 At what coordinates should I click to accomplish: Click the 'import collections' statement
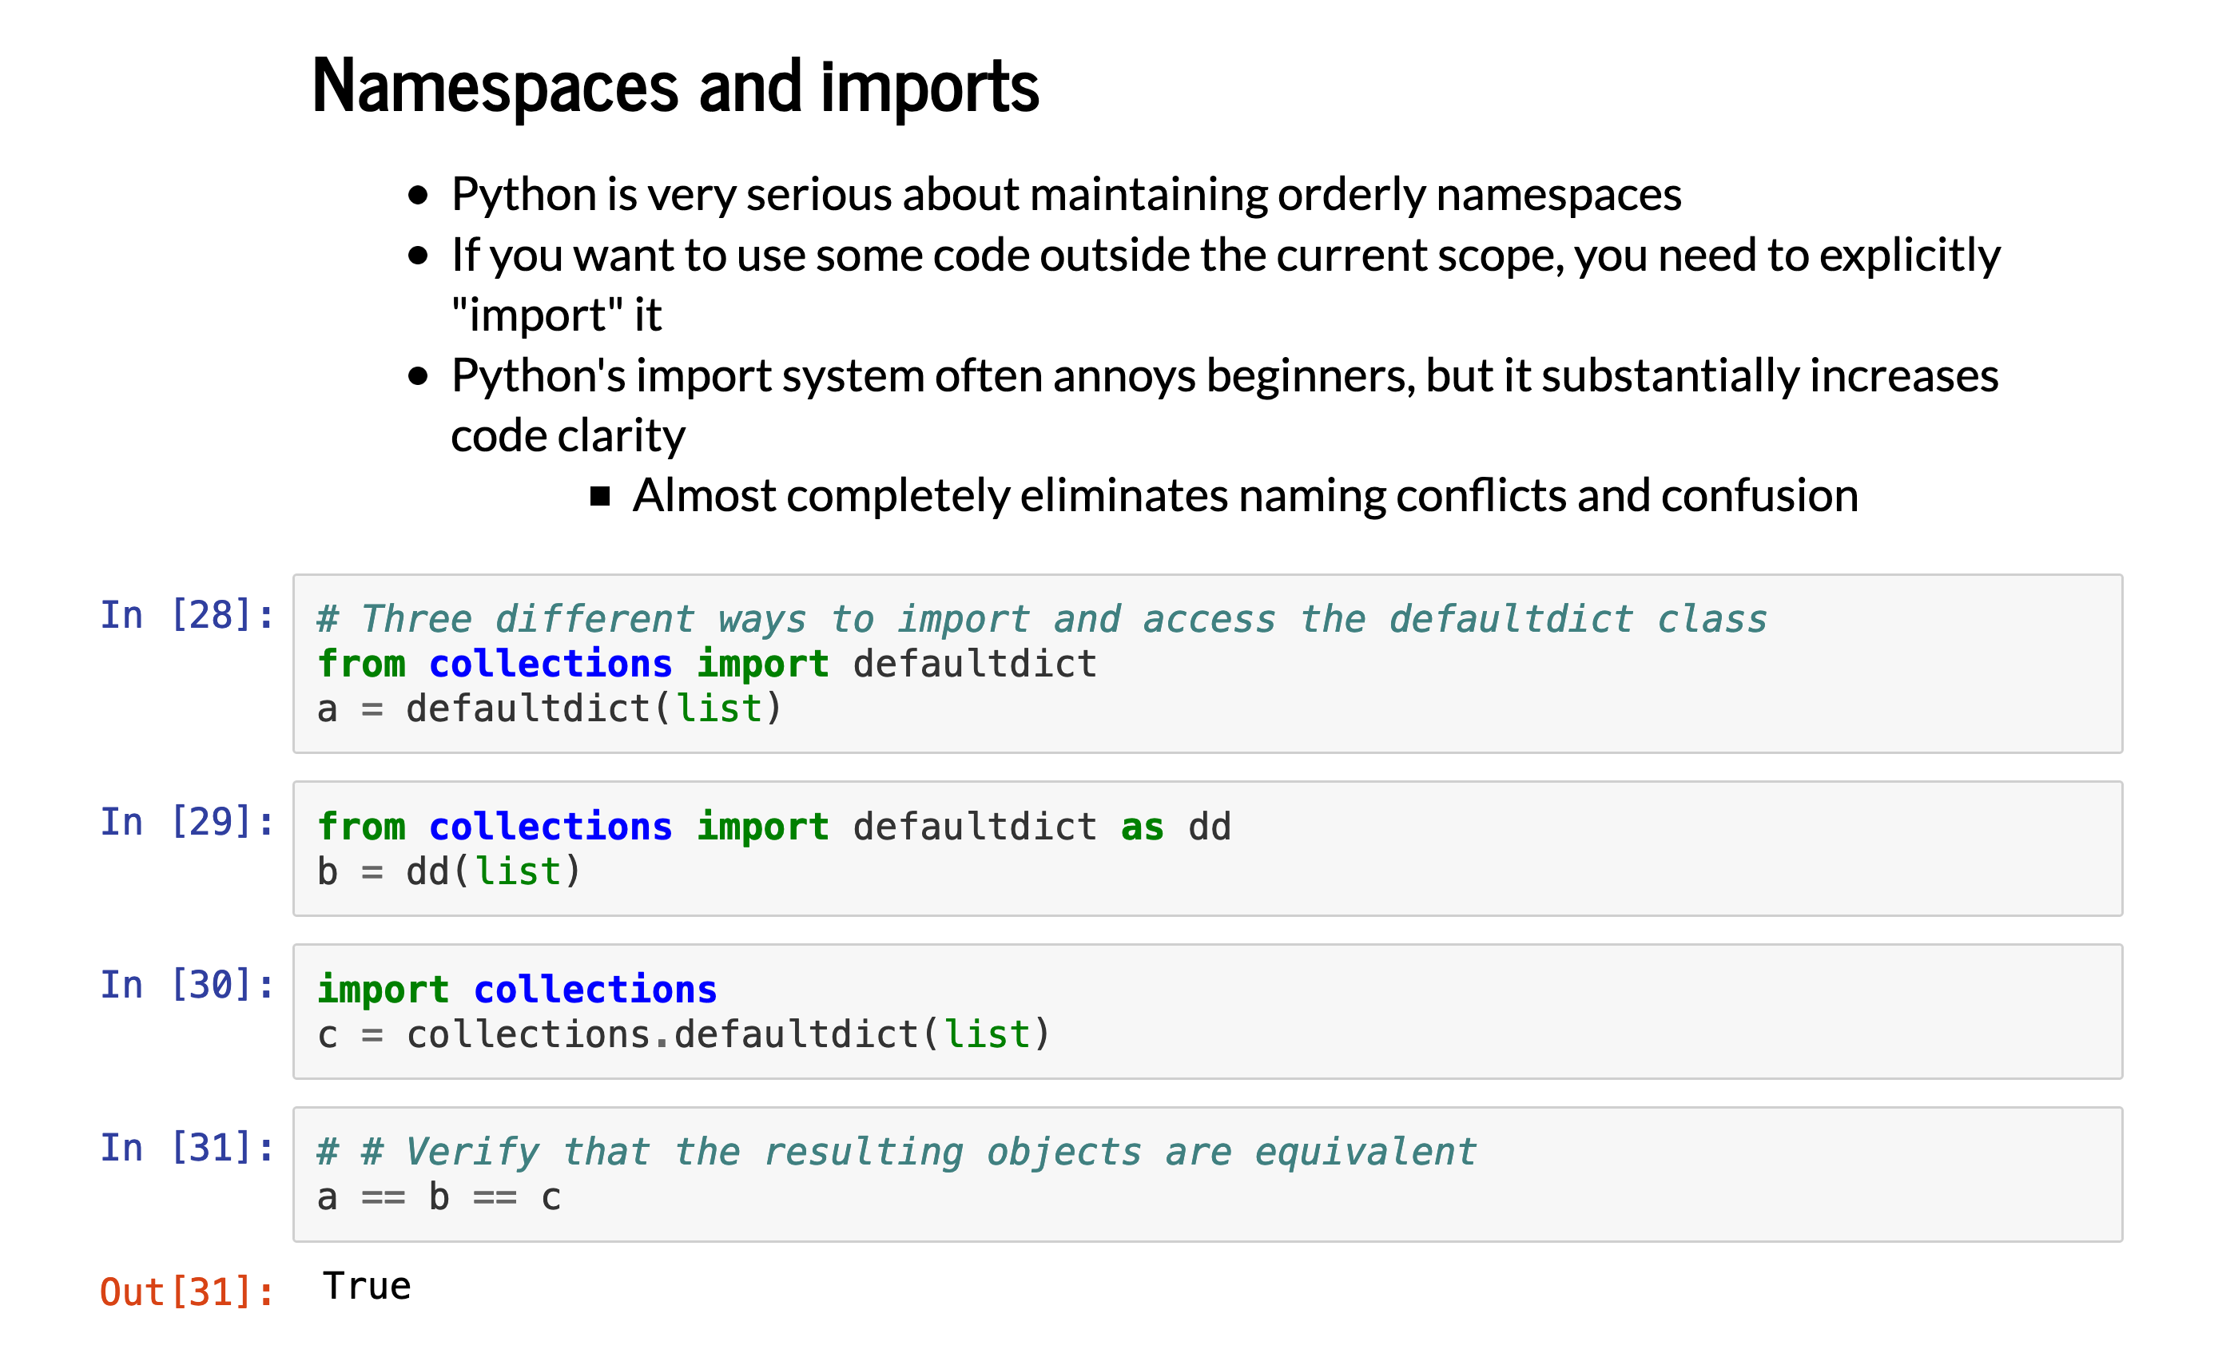pyautogui.click(x=517, y=989)
